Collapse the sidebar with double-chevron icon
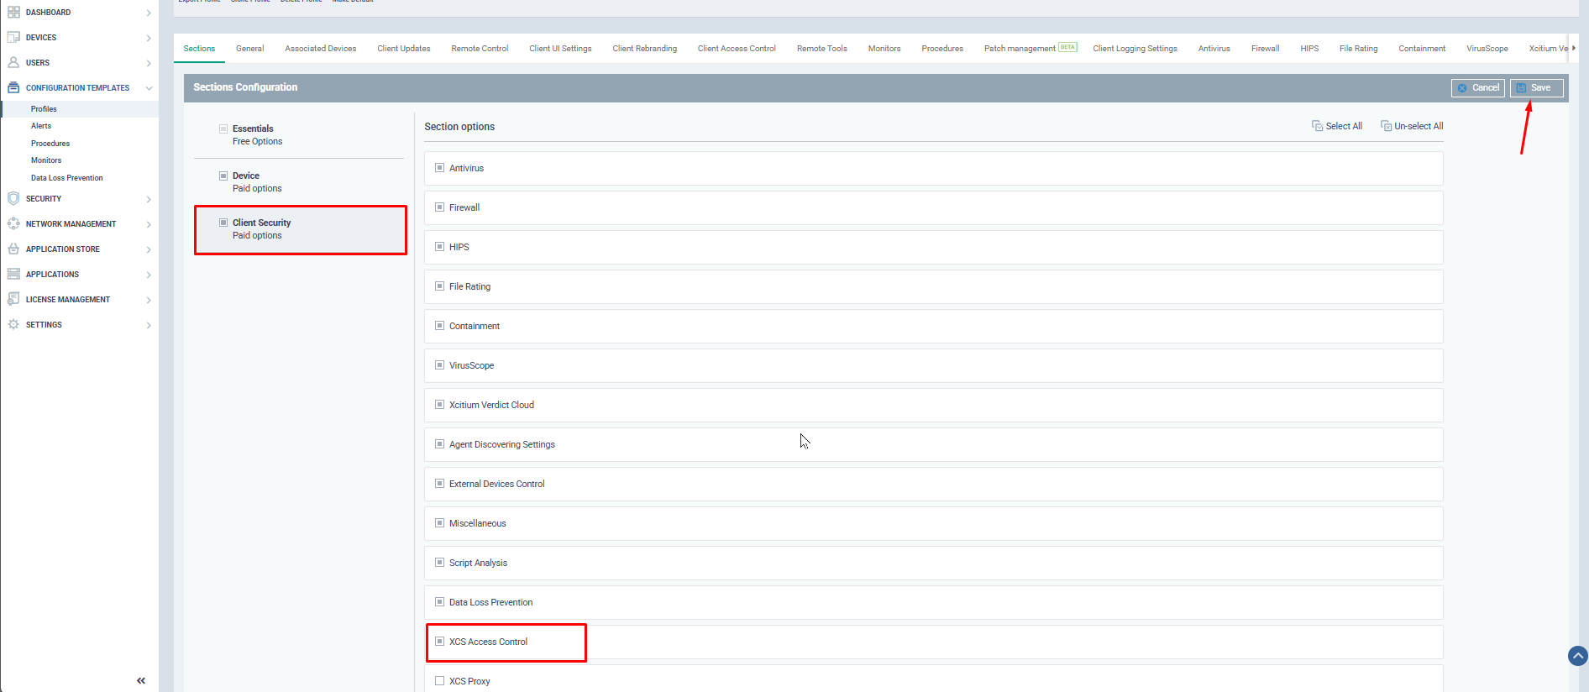This screenshot has height=692, width=1589. click(x=141, y=681)
